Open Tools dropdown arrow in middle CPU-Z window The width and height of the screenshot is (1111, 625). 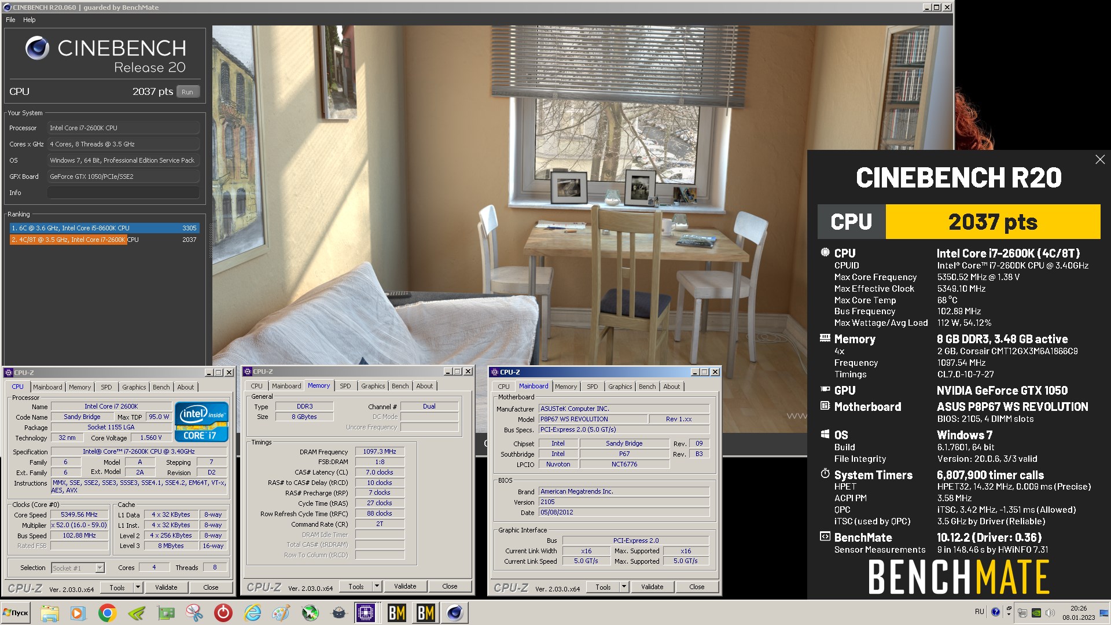click(x=377, y=586)
